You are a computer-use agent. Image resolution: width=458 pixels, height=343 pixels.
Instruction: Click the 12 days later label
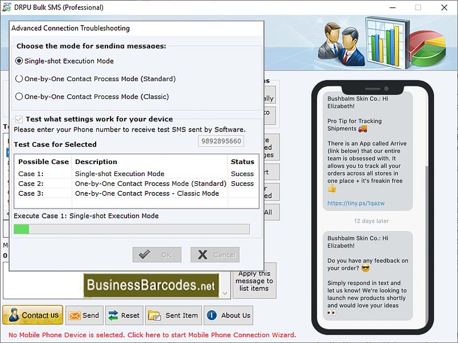point(371,221)
